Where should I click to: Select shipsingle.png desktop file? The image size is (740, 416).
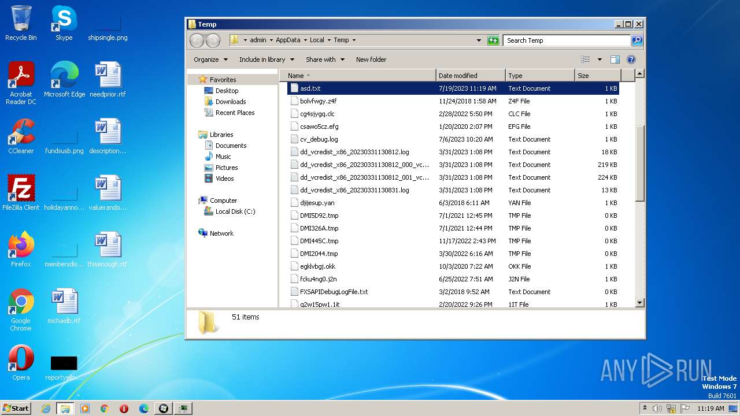coord(108,23)
